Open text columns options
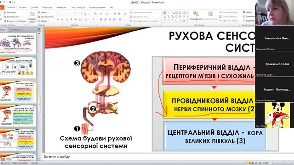 pyautogui.click(x=120, y=20)
